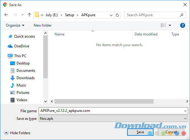Viewport: 190px width, 140px height.
Task: Sort by the Name column header
Action: [x=59, y=34]
